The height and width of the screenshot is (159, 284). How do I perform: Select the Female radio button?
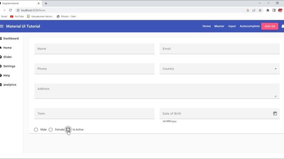point(51,129)
